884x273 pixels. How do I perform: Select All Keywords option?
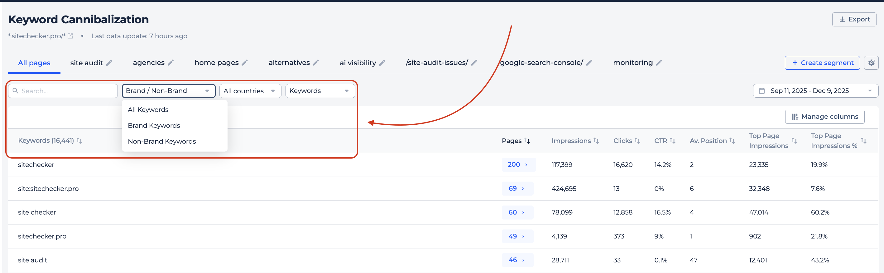click(x=174, y=110)
